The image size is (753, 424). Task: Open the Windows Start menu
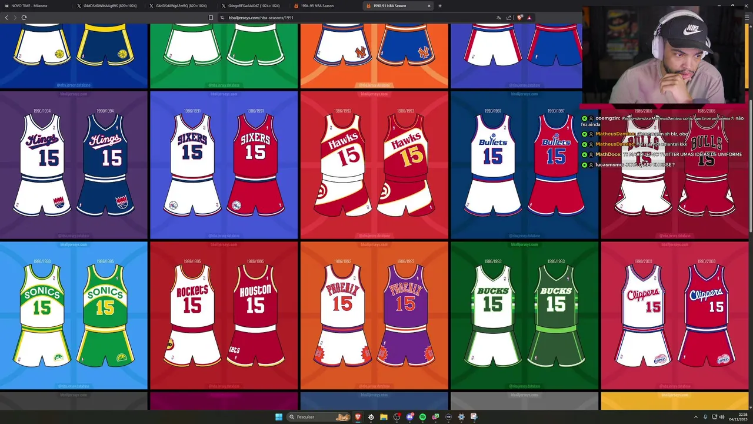(x=279, y=417)
